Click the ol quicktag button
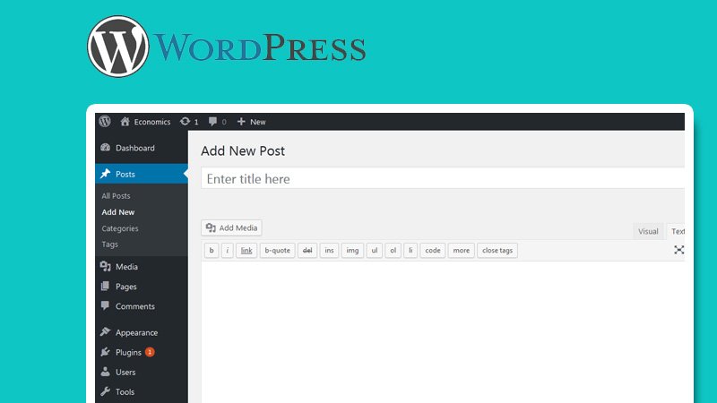The height and width of the screenshot is (403, 717). click(393, 251)
